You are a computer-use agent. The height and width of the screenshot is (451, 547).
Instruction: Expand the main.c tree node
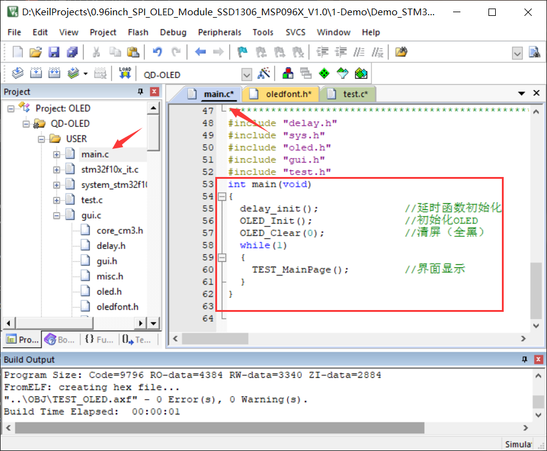click(x=57, y=154)
